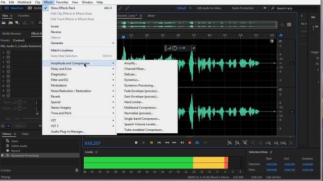Click the Selection Start time value
Viewport: 323px width, 181px height.
click(272, 164)
